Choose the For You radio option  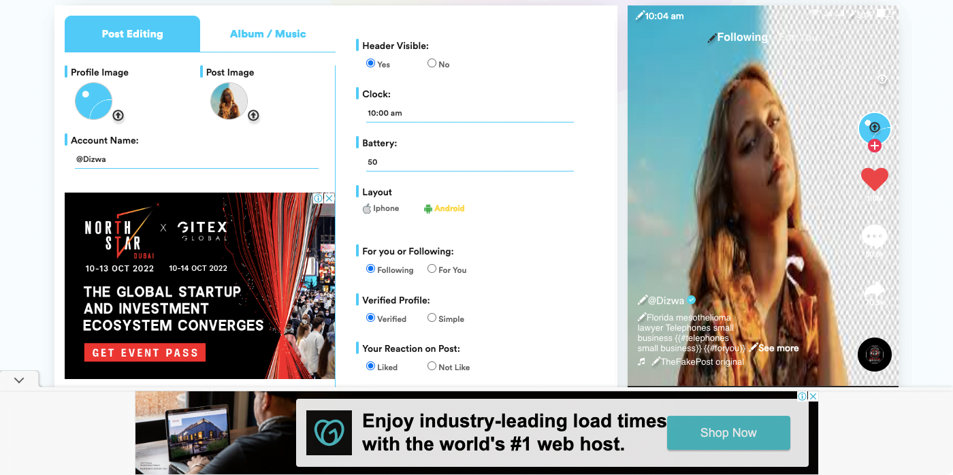tap(431, 269)
